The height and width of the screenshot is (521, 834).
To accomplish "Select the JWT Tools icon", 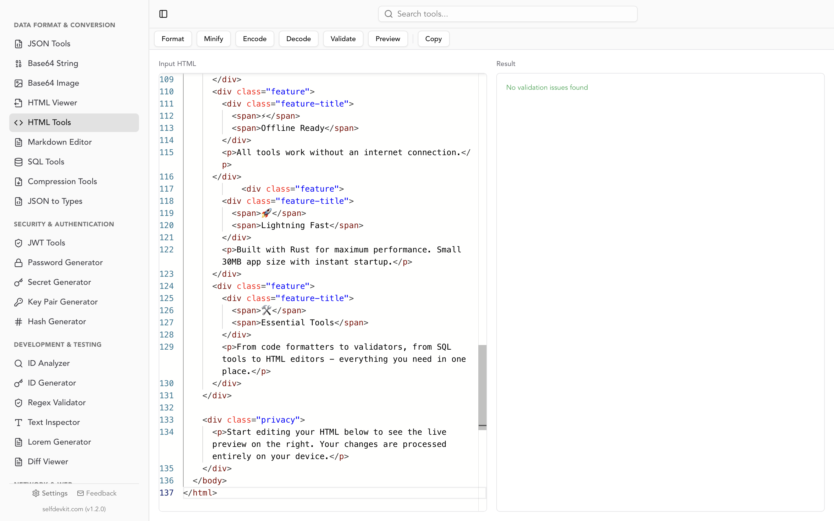I will pyautogui.click(x=19, y=243).
